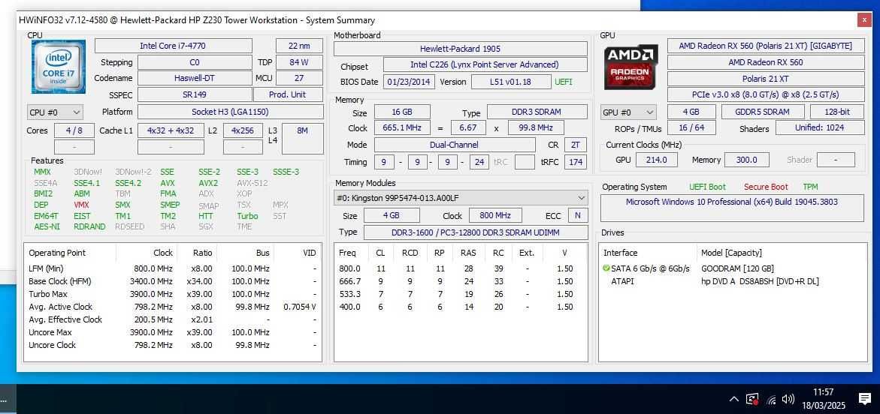The width and height of the screenshot is (880, 414).
Task: Expand the memory module Kingston dropdown
Action: [x=461, y=198]
